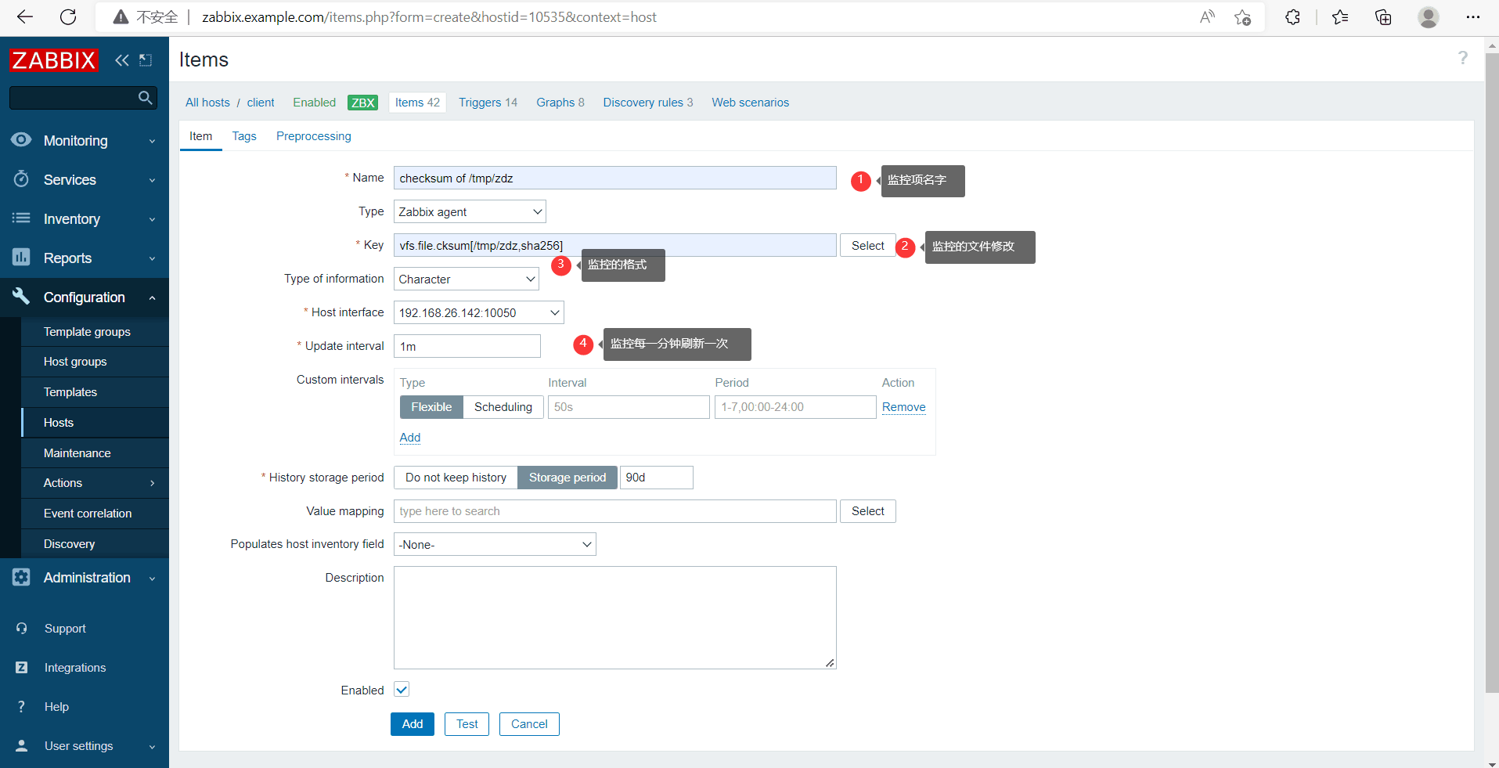
Task: Choose Do not keep history option
Action: (x=456, y=478)
